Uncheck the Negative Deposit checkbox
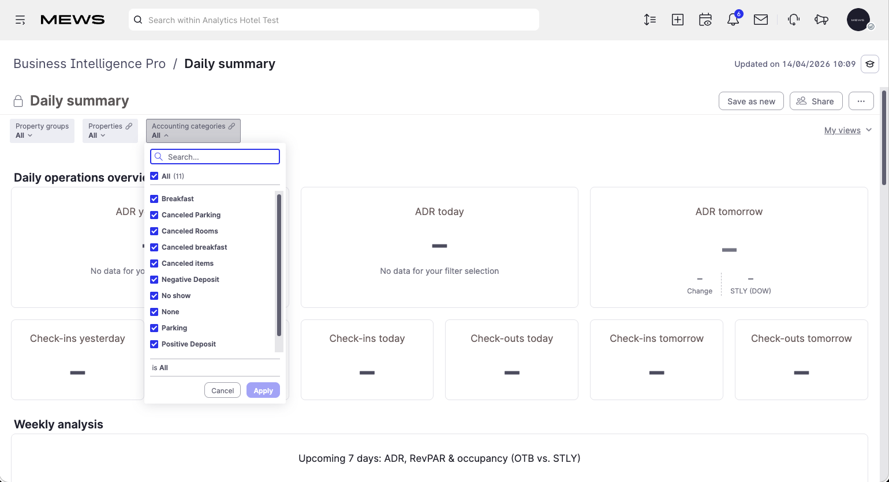 tap(154, 280)
